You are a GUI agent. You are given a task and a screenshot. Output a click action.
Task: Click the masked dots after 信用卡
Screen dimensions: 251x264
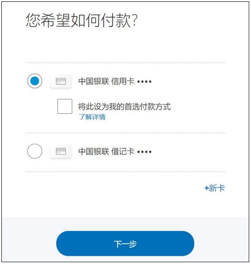click(144, 82)
